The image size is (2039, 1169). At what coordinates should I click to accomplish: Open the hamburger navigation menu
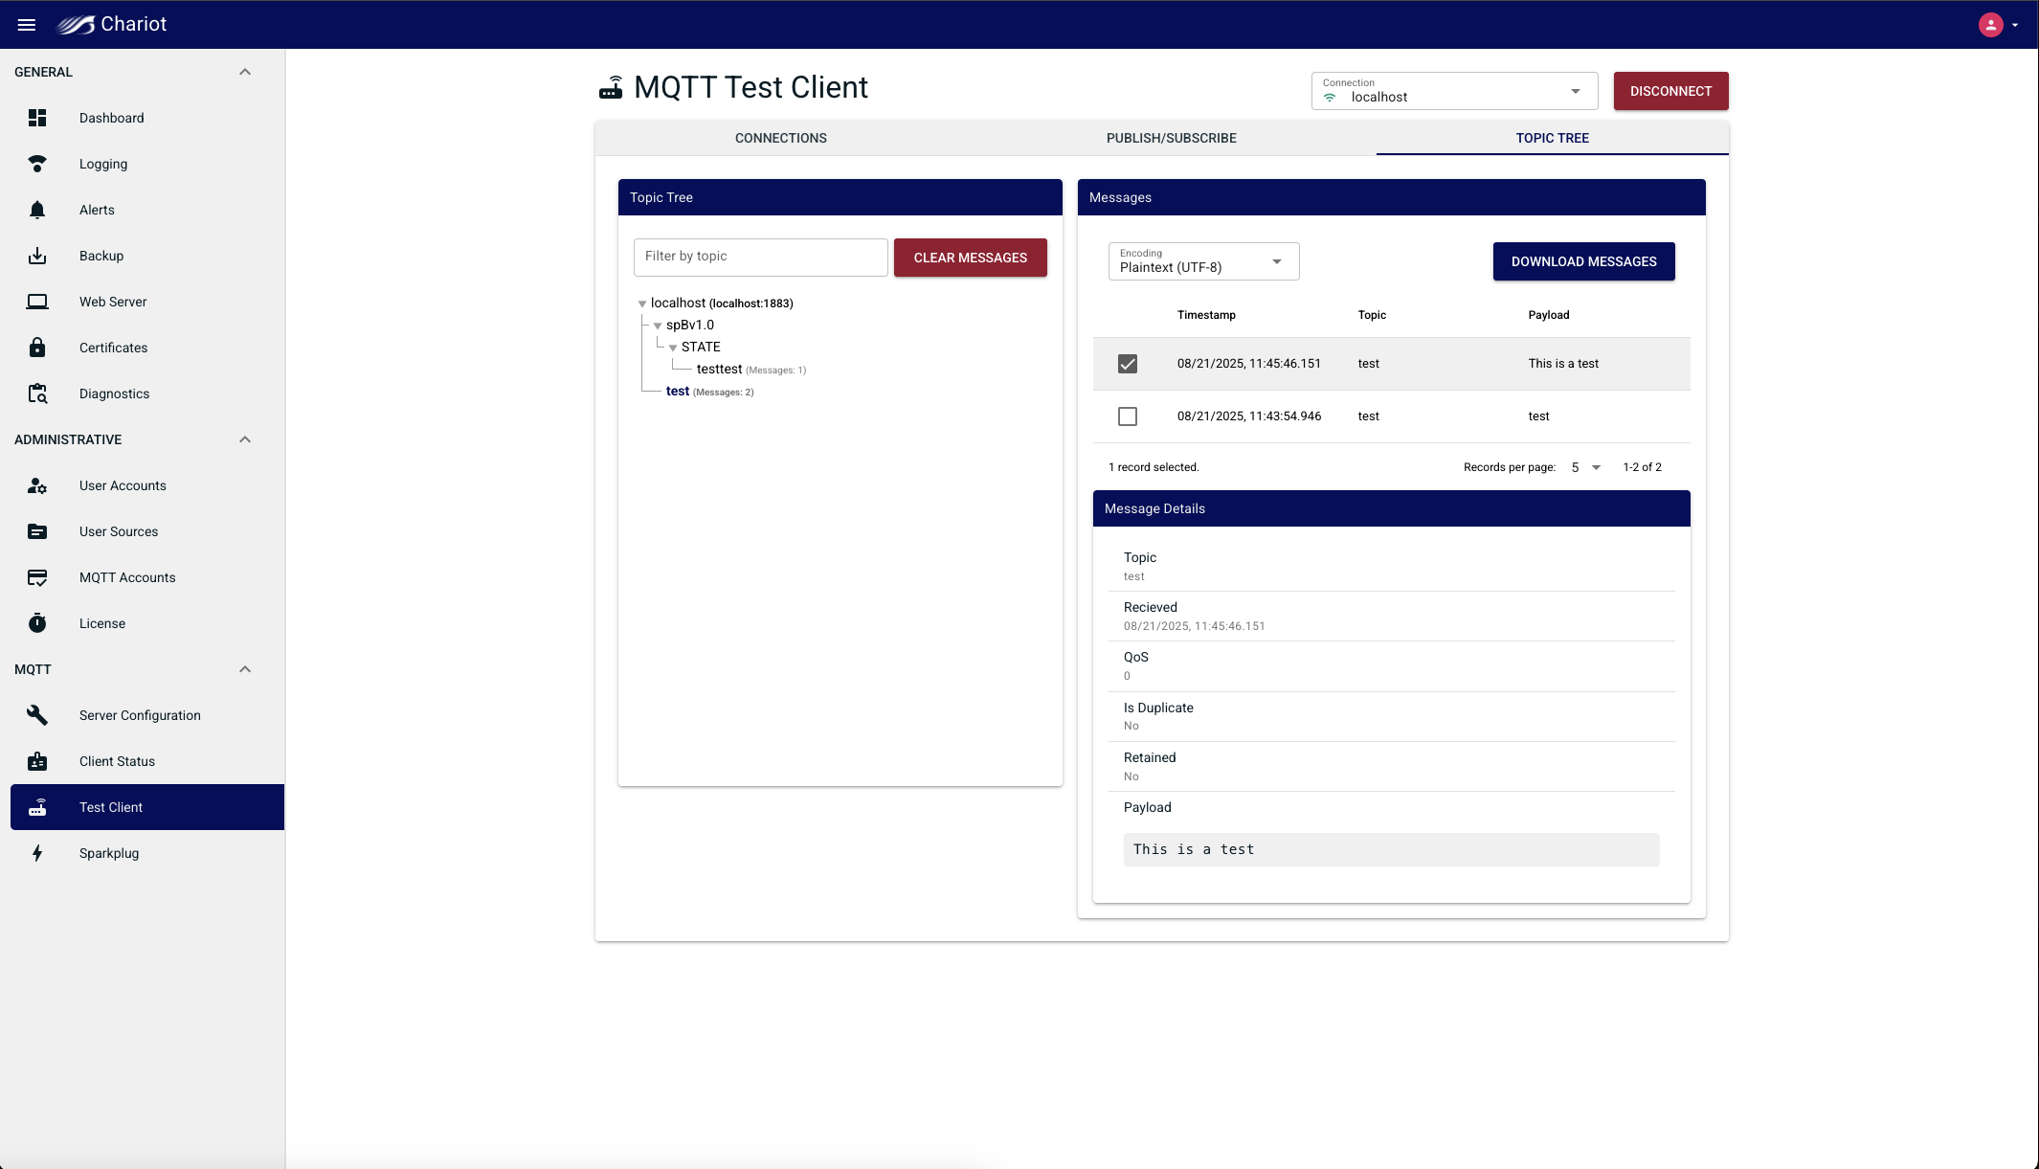tap(27, 25)
